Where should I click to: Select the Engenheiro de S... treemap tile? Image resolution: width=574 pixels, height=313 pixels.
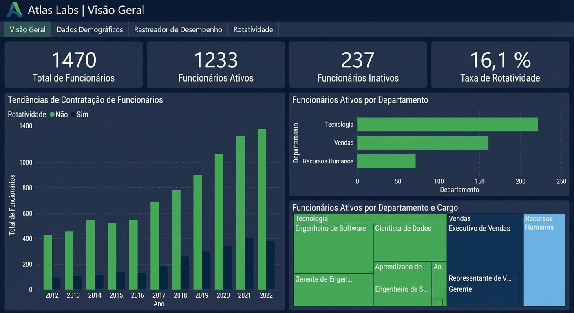402,295
